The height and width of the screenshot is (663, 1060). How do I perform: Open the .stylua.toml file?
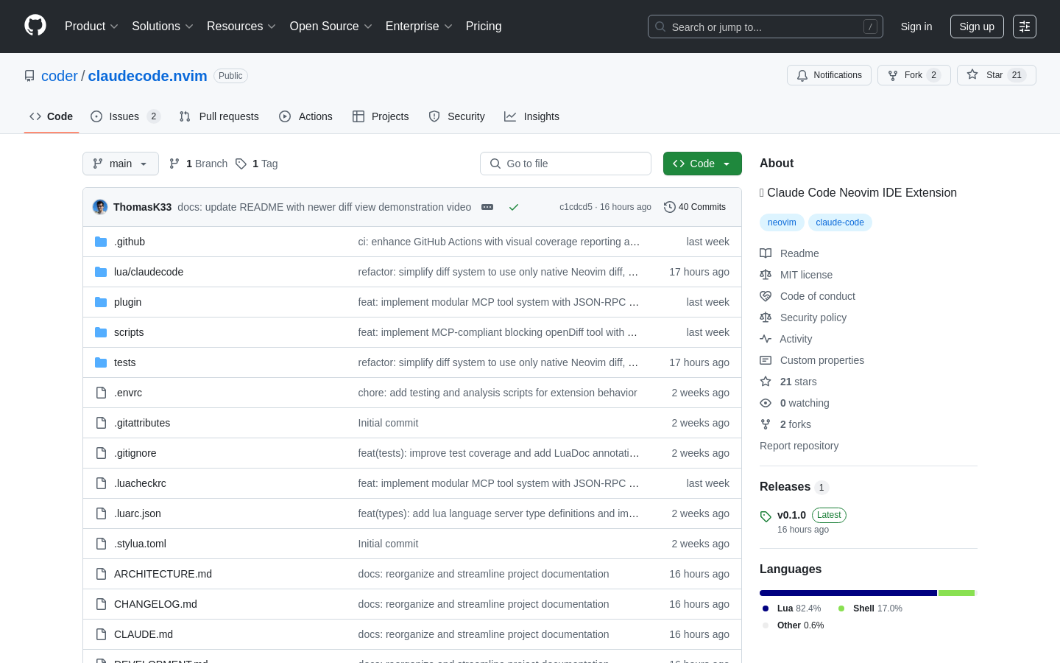[x=140, y=544]
